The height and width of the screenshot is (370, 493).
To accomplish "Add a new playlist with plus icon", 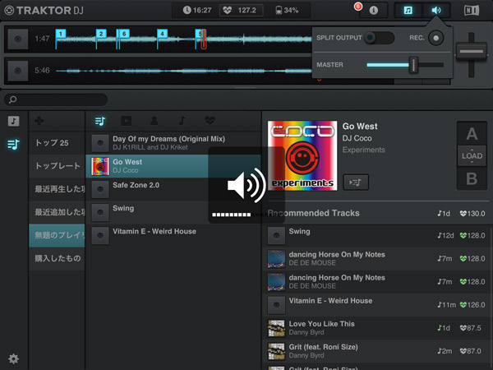I will 40,121.
